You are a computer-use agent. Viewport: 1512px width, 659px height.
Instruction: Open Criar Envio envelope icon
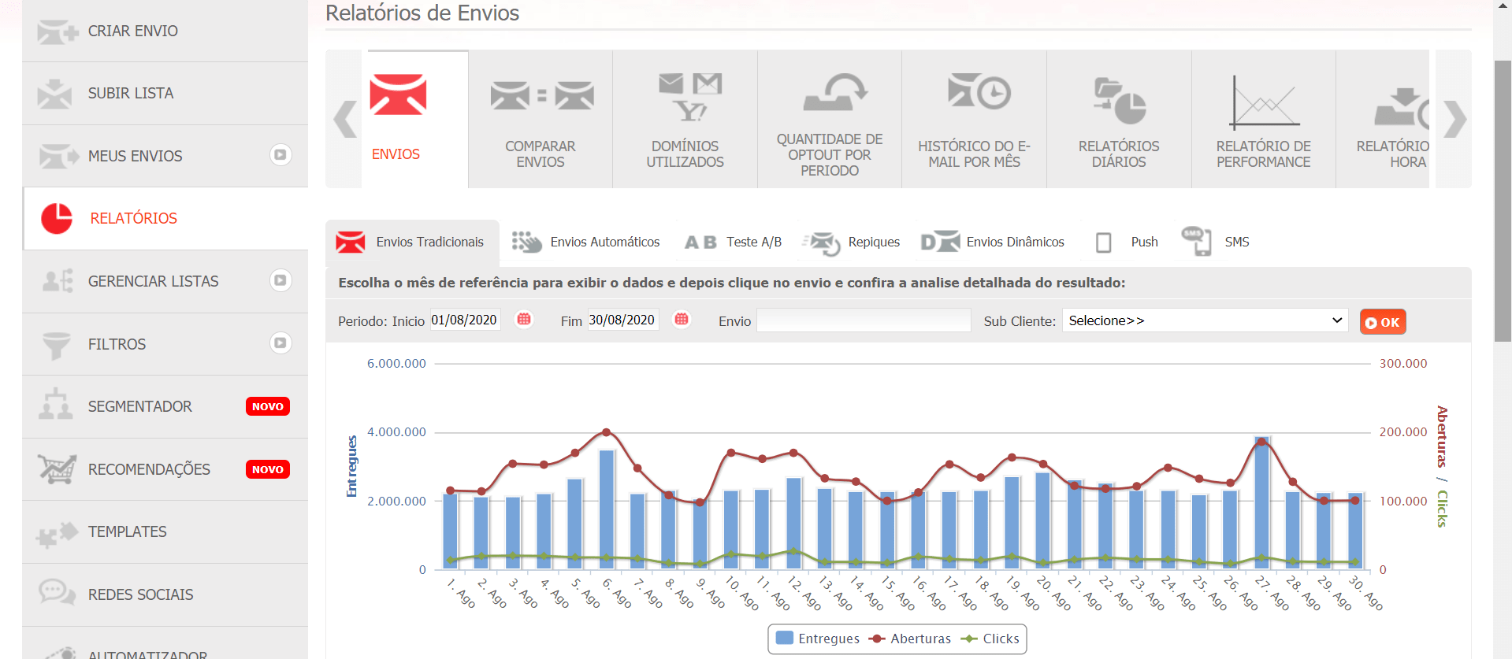click(x=58, y=31)
